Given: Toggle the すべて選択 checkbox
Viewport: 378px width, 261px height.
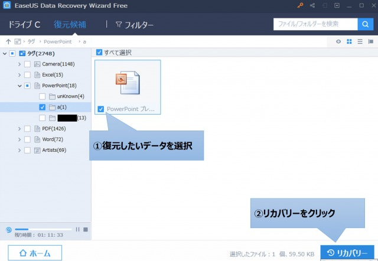Looking at the screenshot, I should (99, 53).
